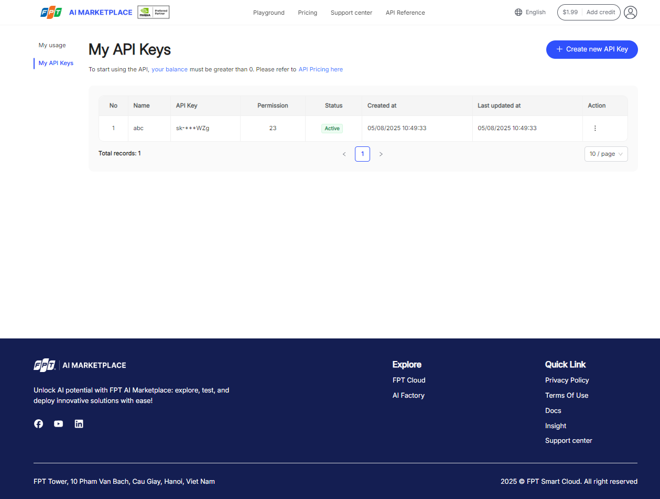Click the NVIDIA Preferred Partner badge
Viewport: 660px width, 499px height.
click(x=153, y=12)
